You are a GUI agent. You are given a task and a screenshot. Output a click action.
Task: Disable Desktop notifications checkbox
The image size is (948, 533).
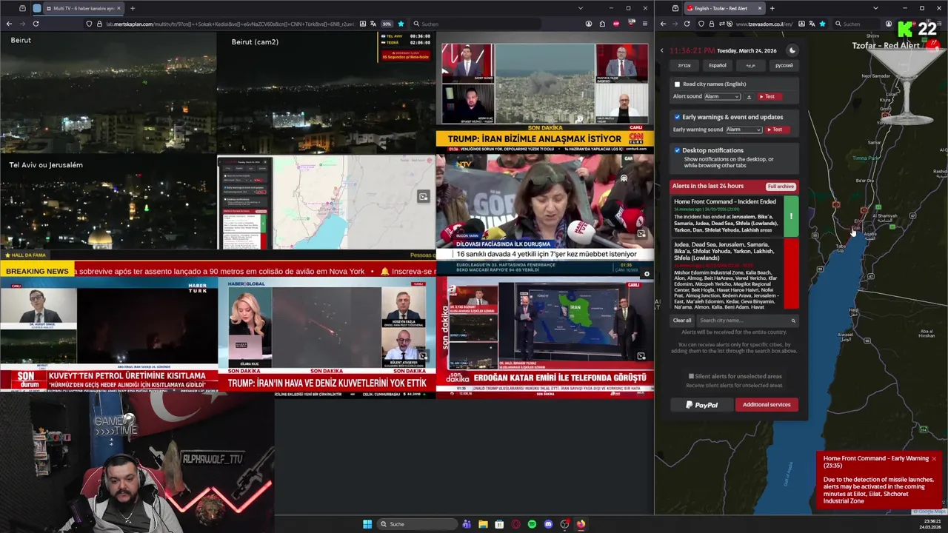pos(677,150)
